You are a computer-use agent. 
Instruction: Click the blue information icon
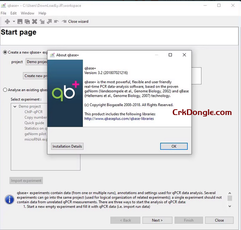(9, 199)
